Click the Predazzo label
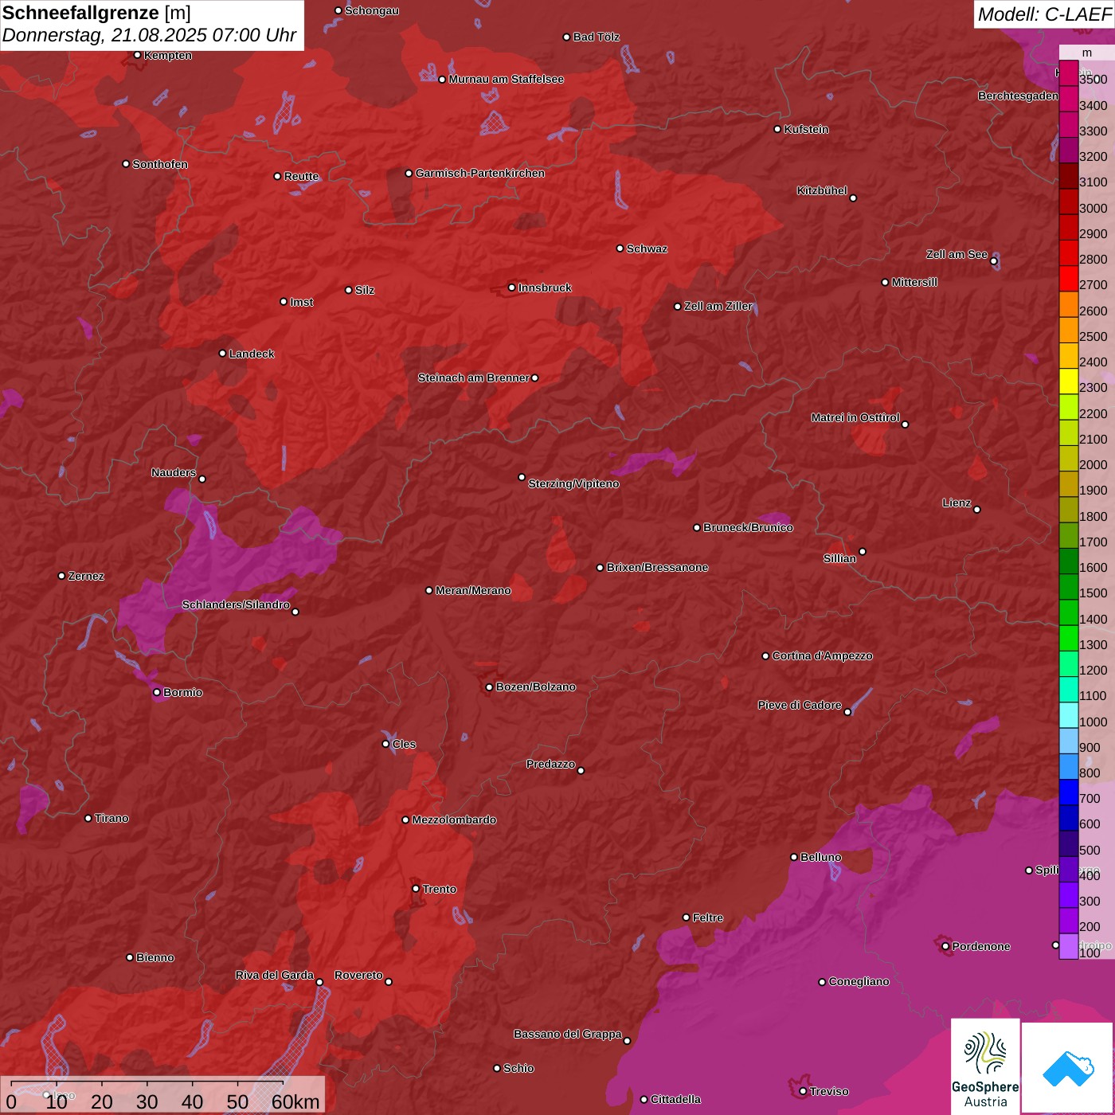 point(550,765)
